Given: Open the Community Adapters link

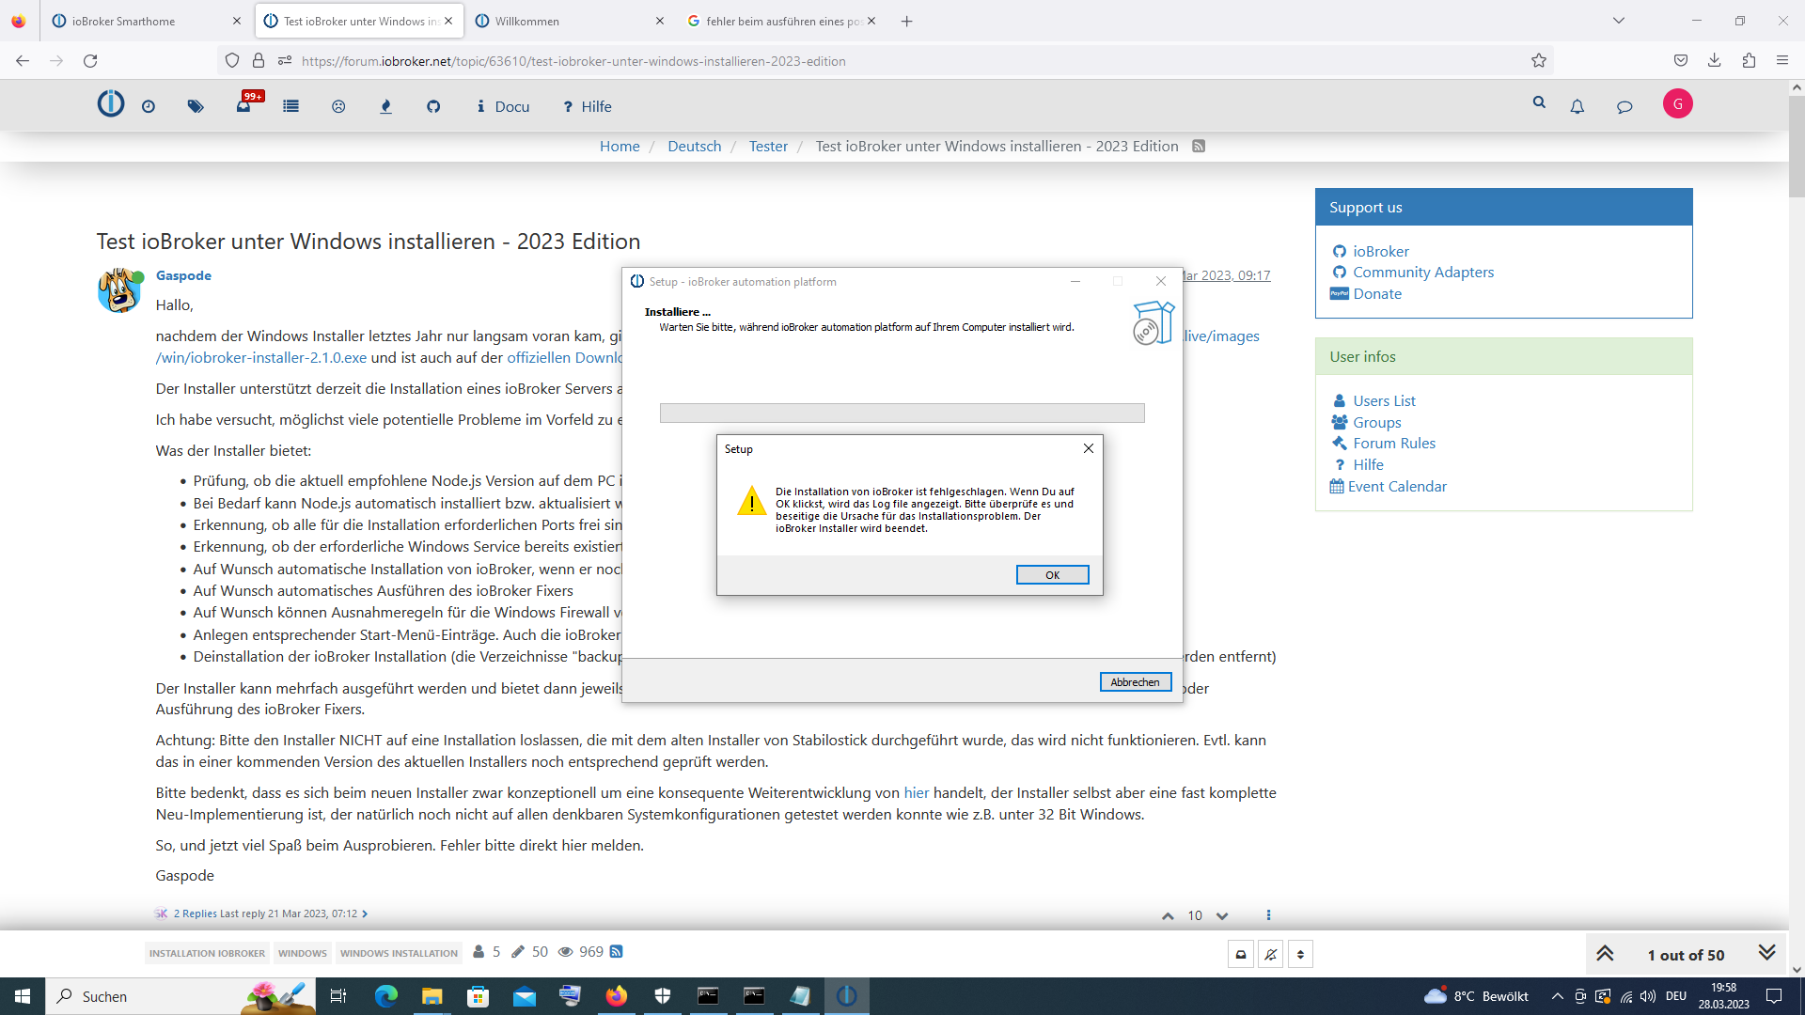Looking at the screenshot, I should coord(1423,273).
